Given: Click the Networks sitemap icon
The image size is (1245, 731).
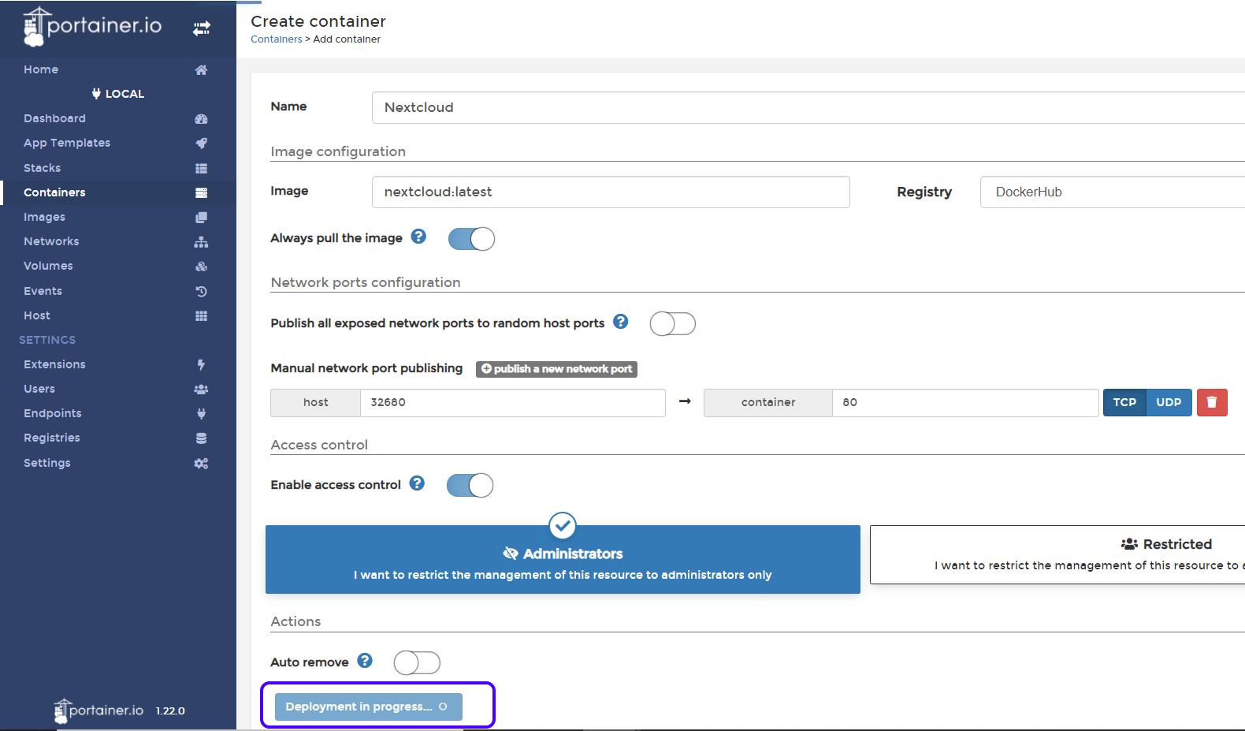Looking at the screenshot, I should coord(201,241).
